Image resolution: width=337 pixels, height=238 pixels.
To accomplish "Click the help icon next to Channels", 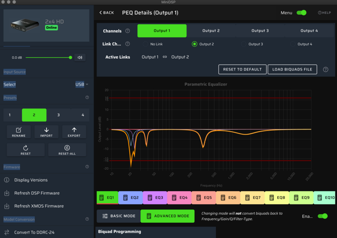I will click(x=128, y=31).
